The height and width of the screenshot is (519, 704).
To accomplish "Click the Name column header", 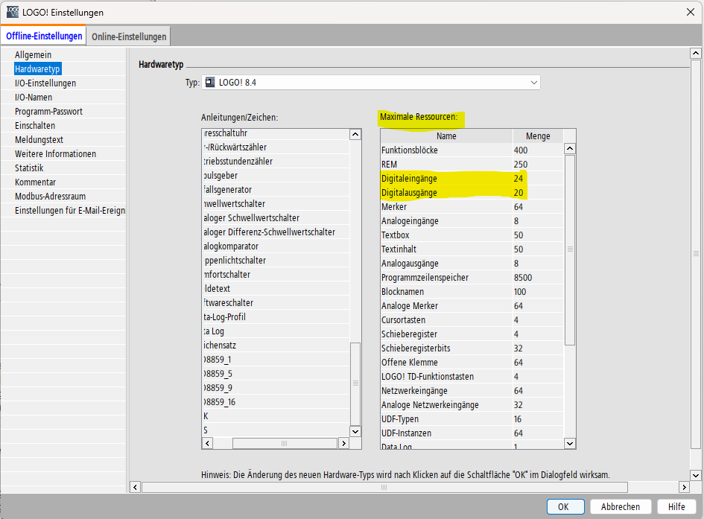I will 446,136.
